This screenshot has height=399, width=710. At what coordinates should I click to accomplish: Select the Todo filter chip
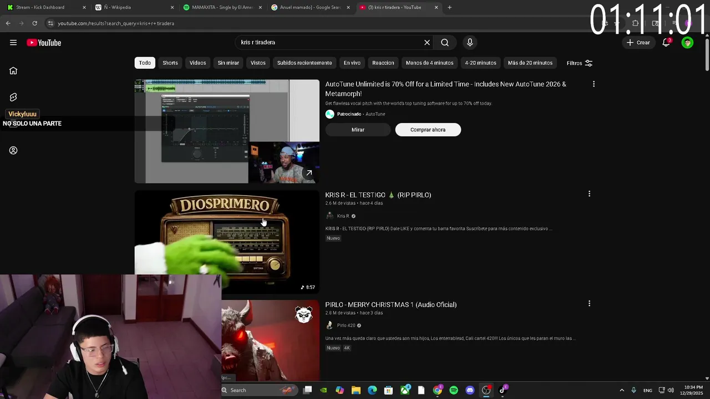coord(145,63)
